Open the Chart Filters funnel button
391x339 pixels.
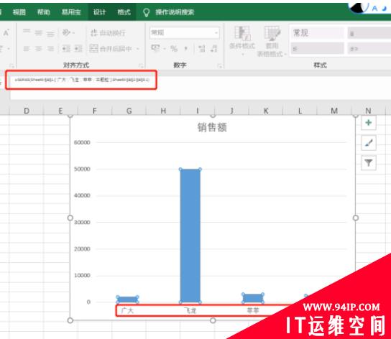[369, 163]
